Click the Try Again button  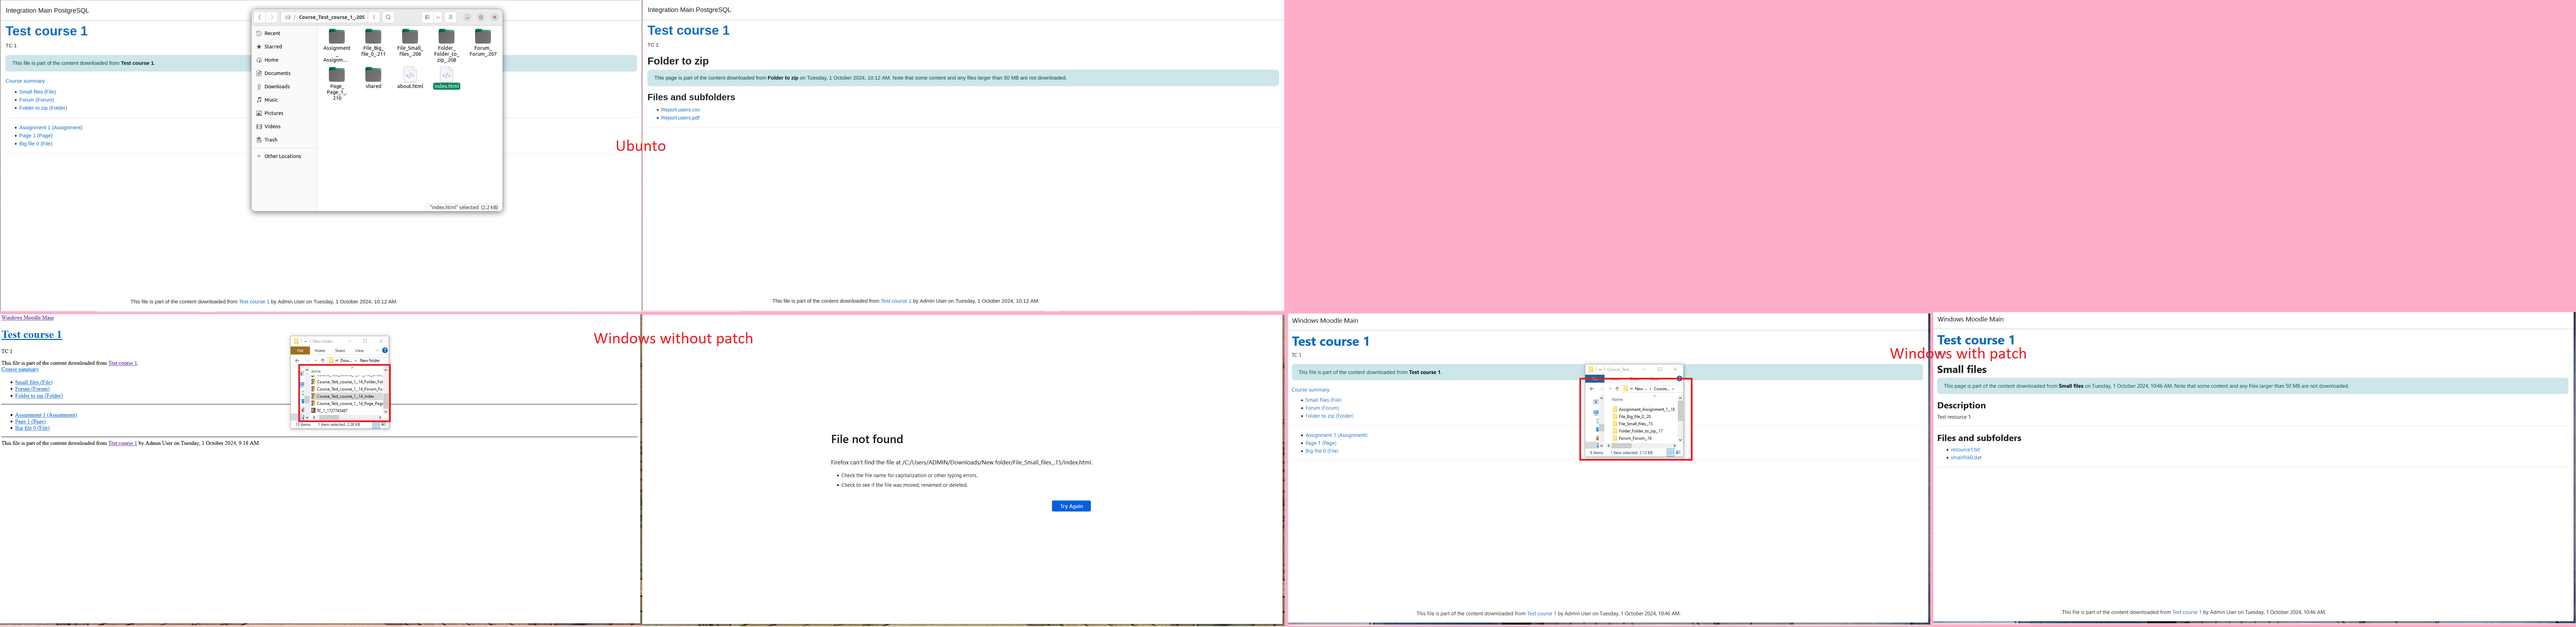[1071, 506]
